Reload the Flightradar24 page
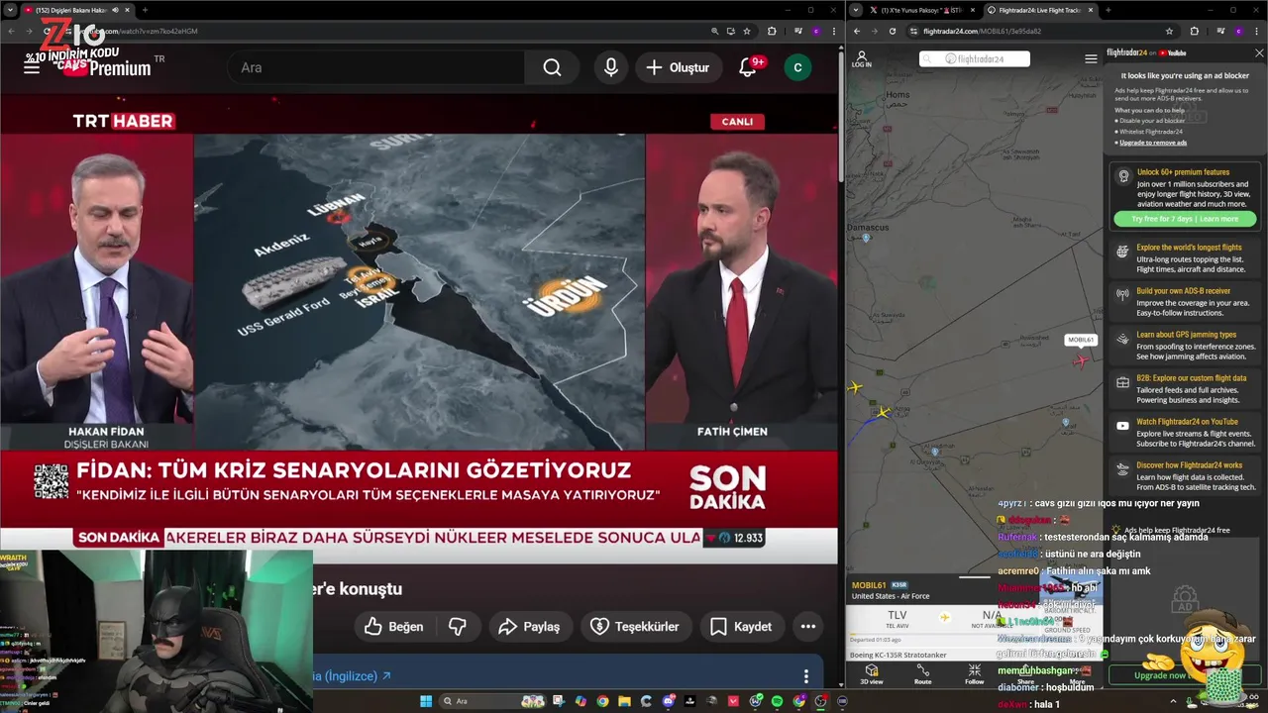The image size is (1268, 713). point(892,31)
